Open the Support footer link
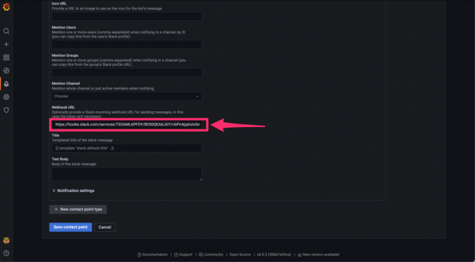The image size is (475, 262). (183, 255)
